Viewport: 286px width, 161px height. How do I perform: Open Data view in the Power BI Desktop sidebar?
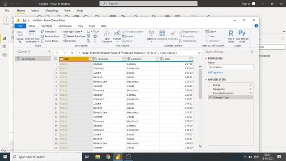(4, 47)
